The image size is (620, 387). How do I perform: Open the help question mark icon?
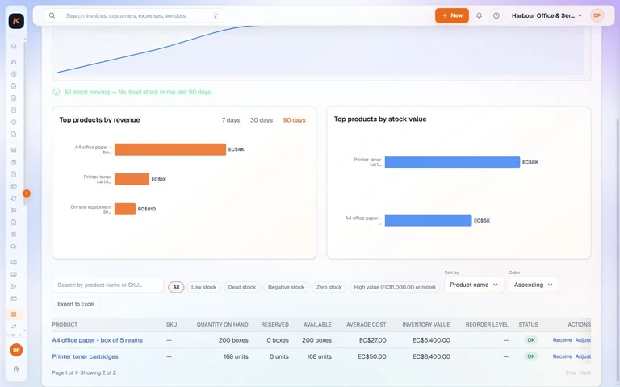tap(496, 15)
